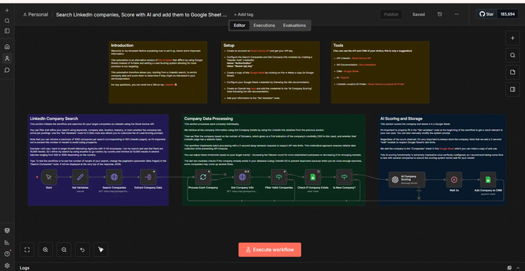Viewport: 525px width, 271px height.
Task: Click the Process Each Company loop node
Action: click(203, 177)
